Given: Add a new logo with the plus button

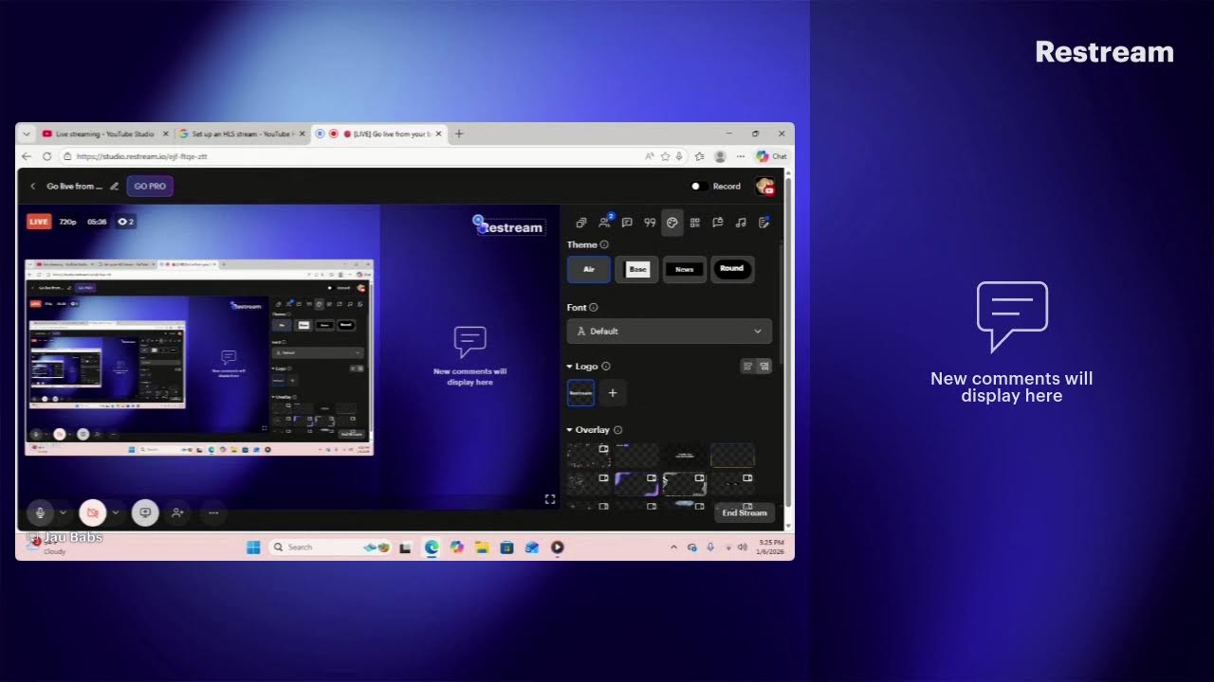Looking at the screenshot, I should pyautogui.click(x=613, y=393).
